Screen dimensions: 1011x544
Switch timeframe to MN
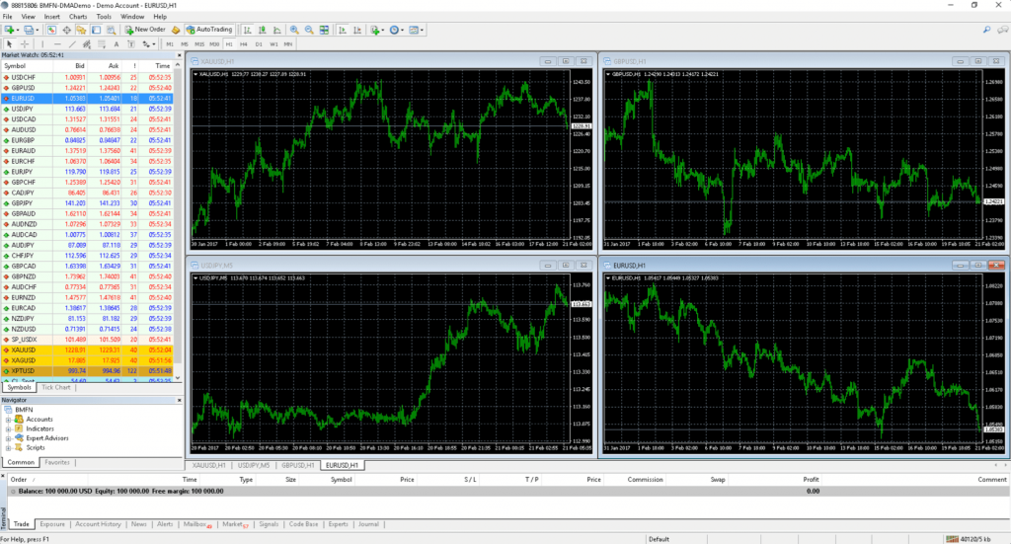288,44
